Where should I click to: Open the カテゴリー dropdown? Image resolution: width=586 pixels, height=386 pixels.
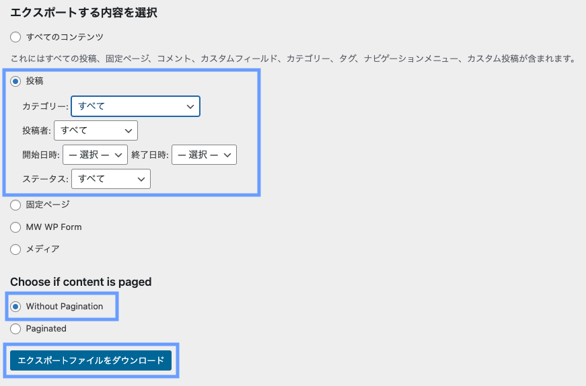pos(135,106)
